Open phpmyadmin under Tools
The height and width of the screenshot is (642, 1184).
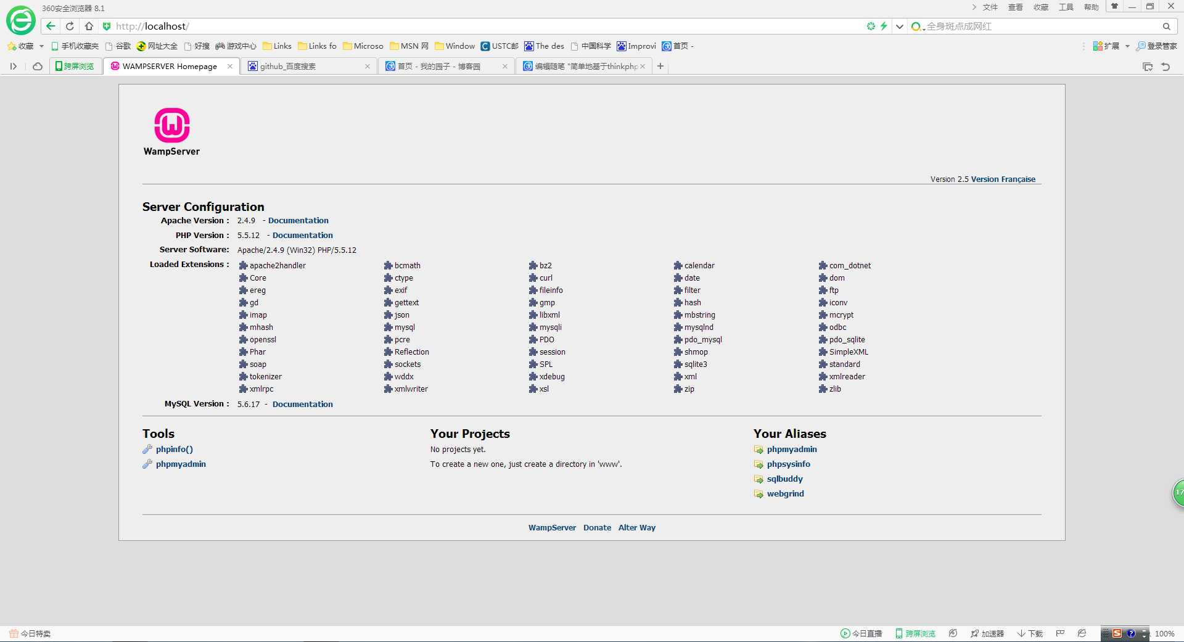pos(181,464)
